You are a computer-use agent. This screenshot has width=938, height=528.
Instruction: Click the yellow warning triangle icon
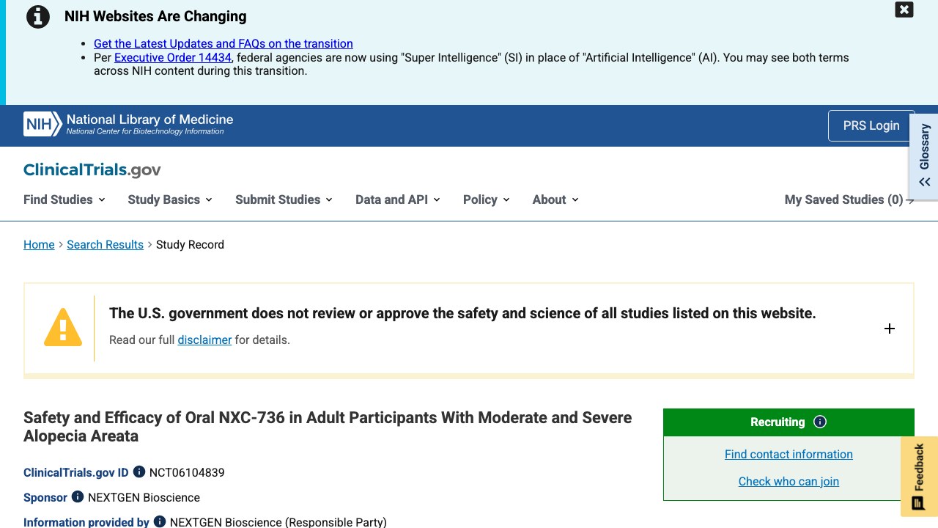tap(63, 327)
